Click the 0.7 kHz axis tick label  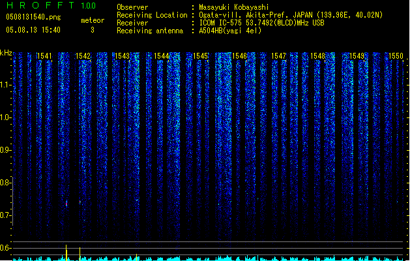tap(5, 215)
